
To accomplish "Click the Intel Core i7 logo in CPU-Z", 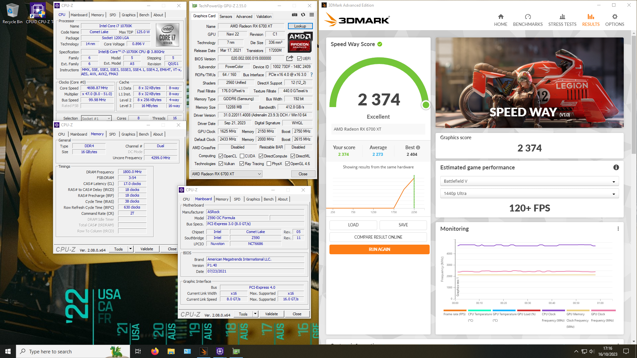I will pos(168,34).
